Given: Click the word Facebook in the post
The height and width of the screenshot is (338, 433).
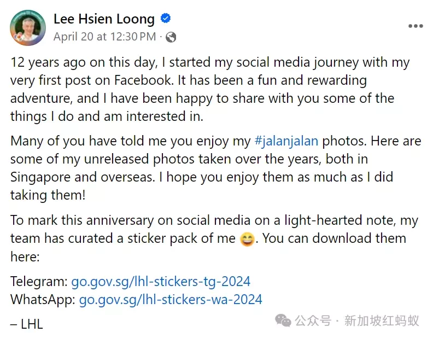Looking at the screenshot, I should [144, 80].
